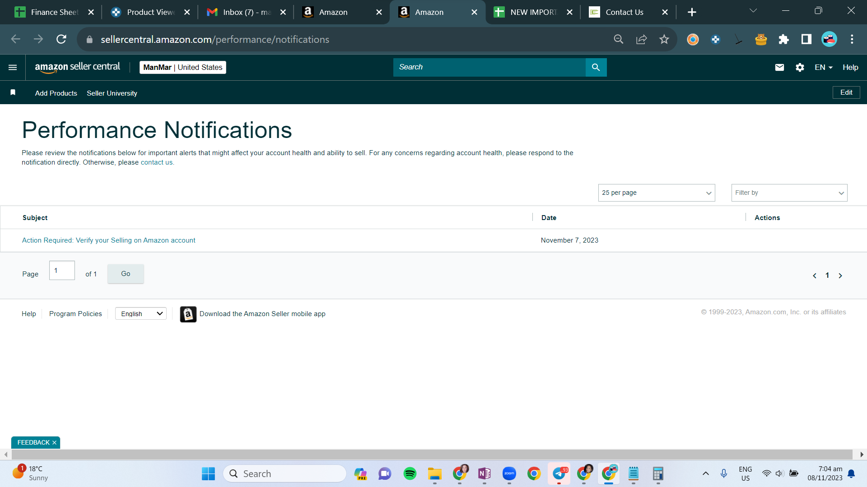Click the Go button
This screenshot has width=867, height=487.
(126, 274)
